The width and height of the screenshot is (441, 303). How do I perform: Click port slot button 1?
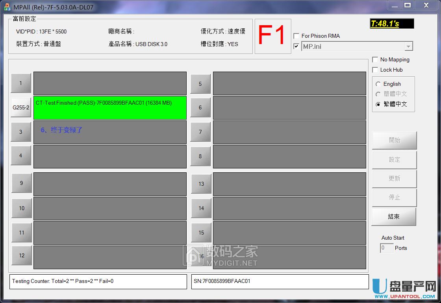[x=21, y=83]
